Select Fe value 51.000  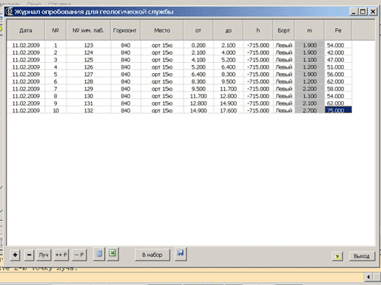tap(338, 67)
